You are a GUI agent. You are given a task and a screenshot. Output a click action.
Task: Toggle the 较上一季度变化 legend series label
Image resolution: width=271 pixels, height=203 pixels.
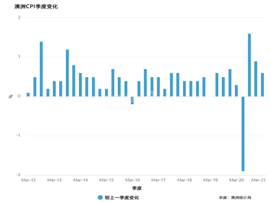click(121, 197)
